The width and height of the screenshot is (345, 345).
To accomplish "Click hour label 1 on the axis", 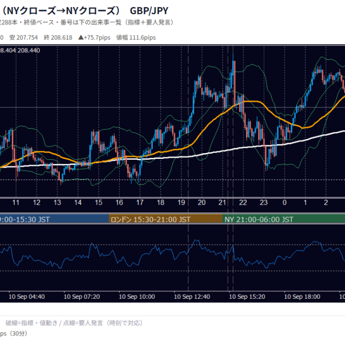I will 305,202.
